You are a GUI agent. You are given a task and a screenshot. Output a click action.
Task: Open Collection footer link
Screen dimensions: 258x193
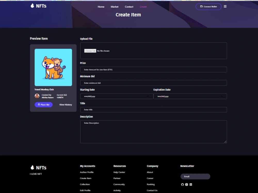(x=85, y=184)
